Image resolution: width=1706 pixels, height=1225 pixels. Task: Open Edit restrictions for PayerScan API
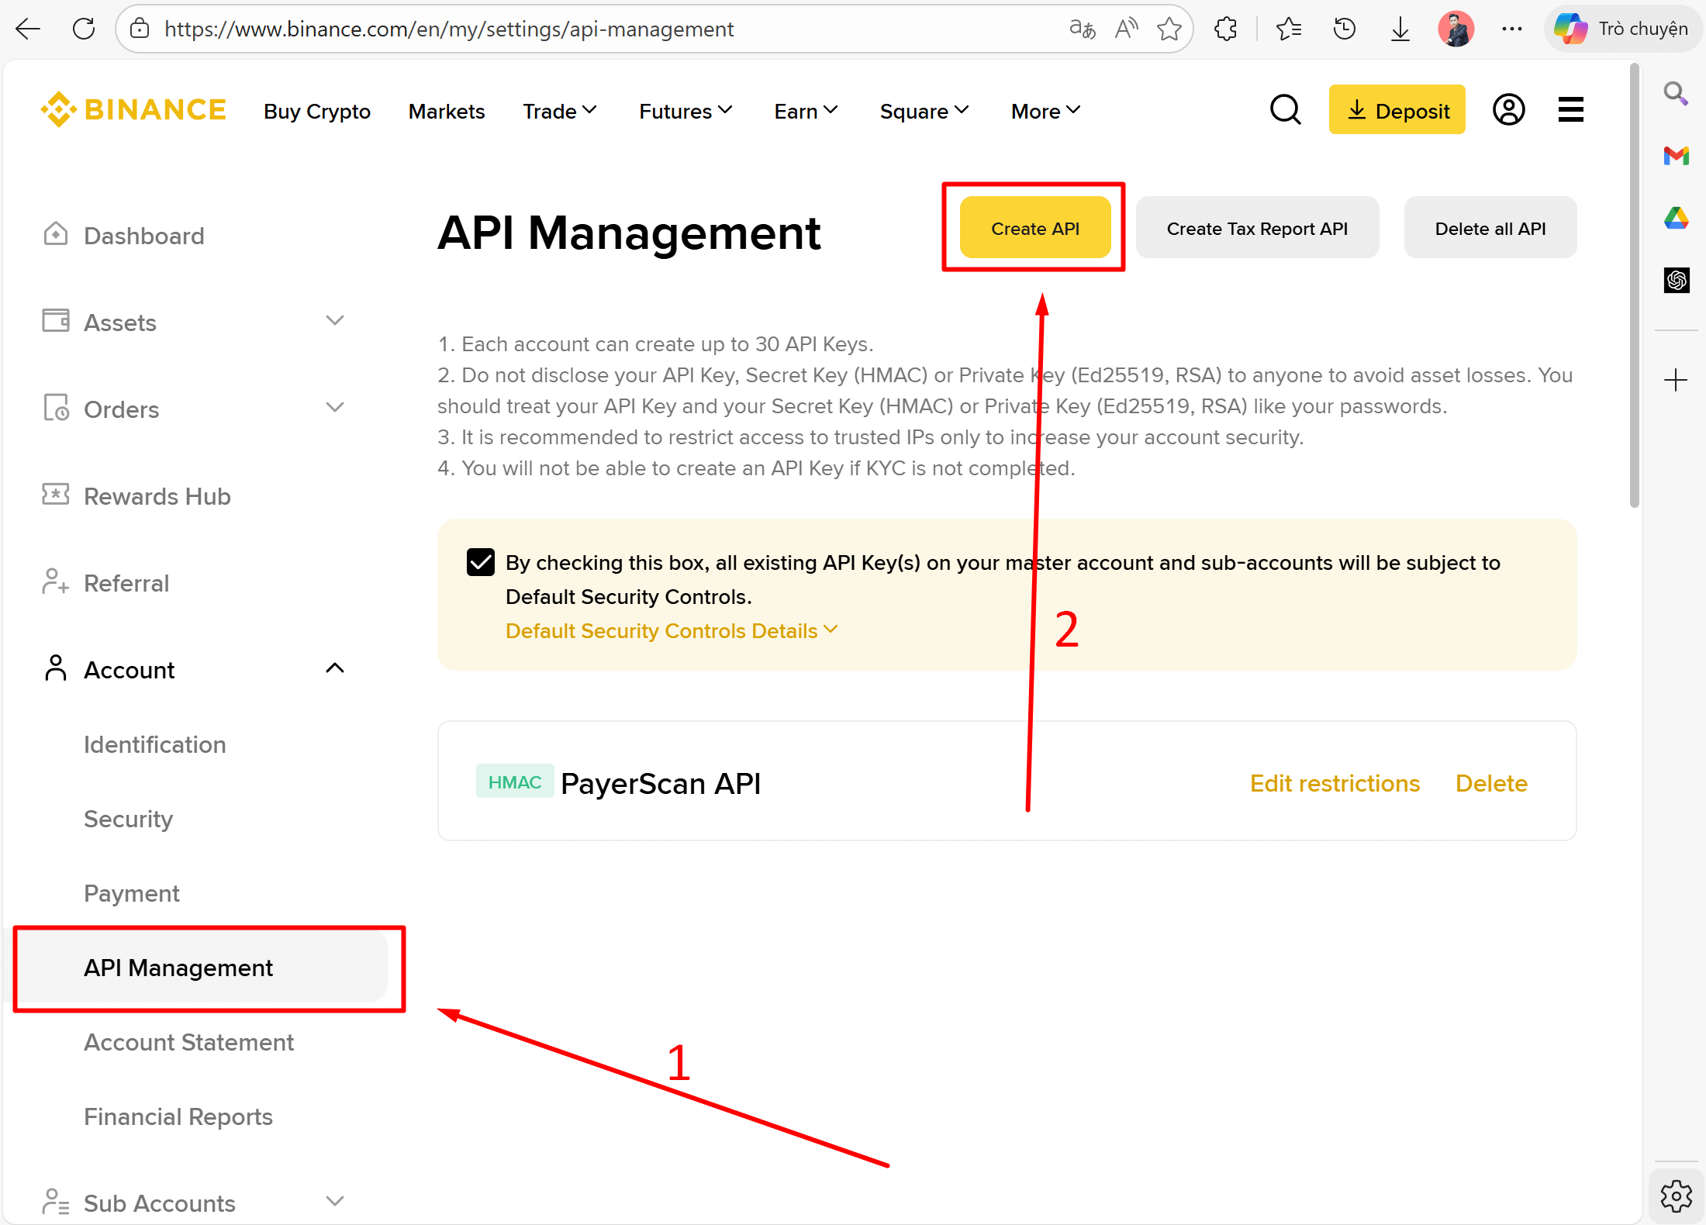[x=1335, y=783]
